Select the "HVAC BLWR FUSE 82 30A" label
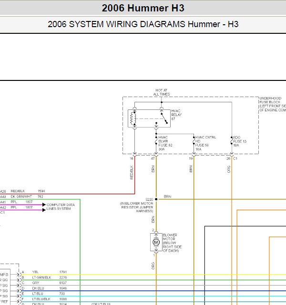The width and height of the screenshot is (286, 305). point(165,143)
